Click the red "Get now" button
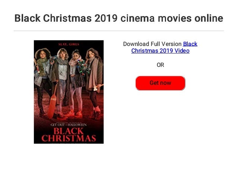Screen dimensions: 238x179 (160, 83)
